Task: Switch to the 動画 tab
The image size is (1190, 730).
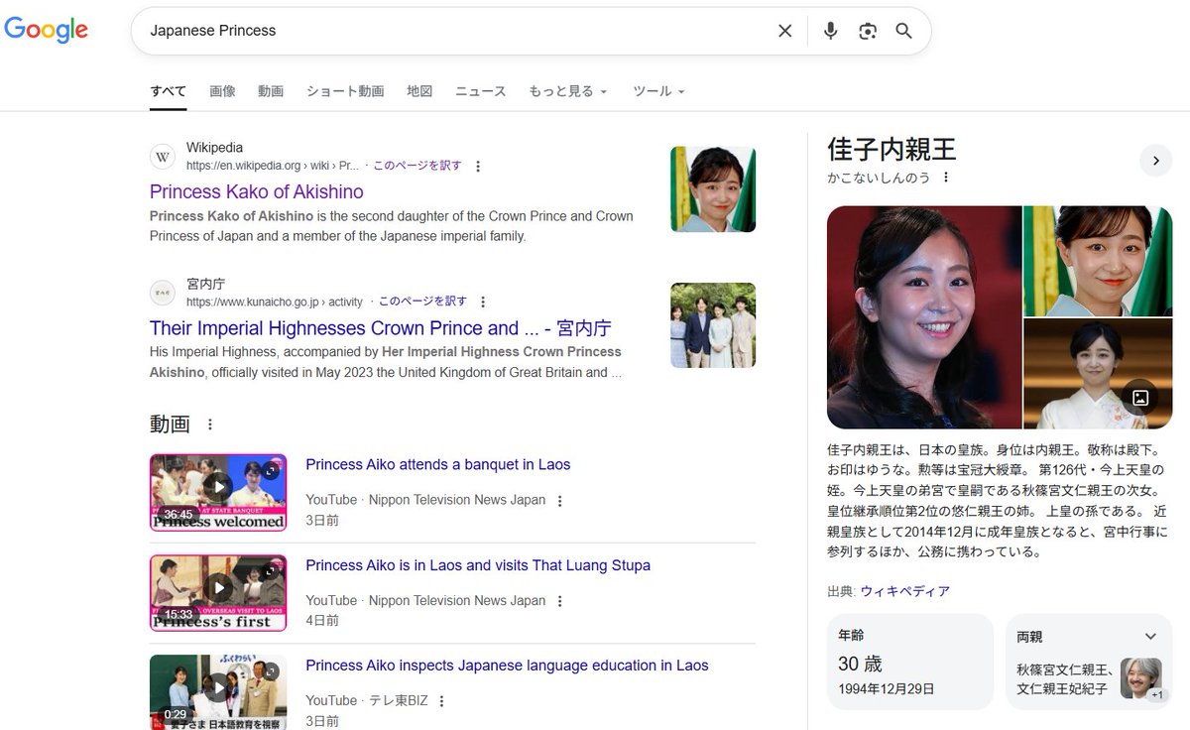Action: point(271,91)
